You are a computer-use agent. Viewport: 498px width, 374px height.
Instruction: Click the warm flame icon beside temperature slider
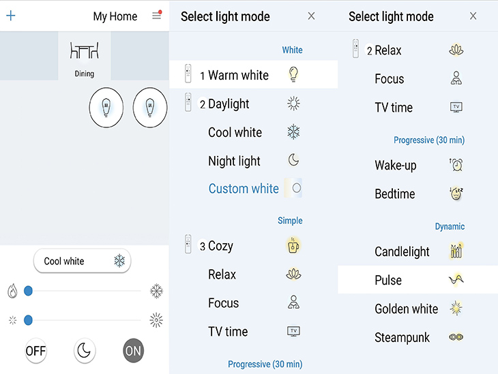[12, 291]
